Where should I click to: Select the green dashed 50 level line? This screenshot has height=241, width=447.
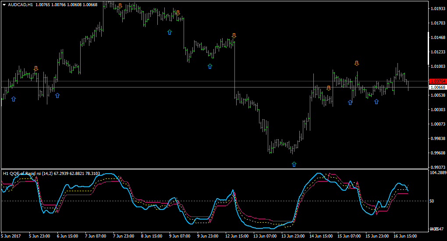[x=215, y=201]
